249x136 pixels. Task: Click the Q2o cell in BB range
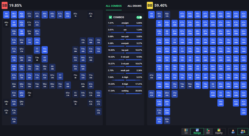pyautogui.click(x=167, y=120)
